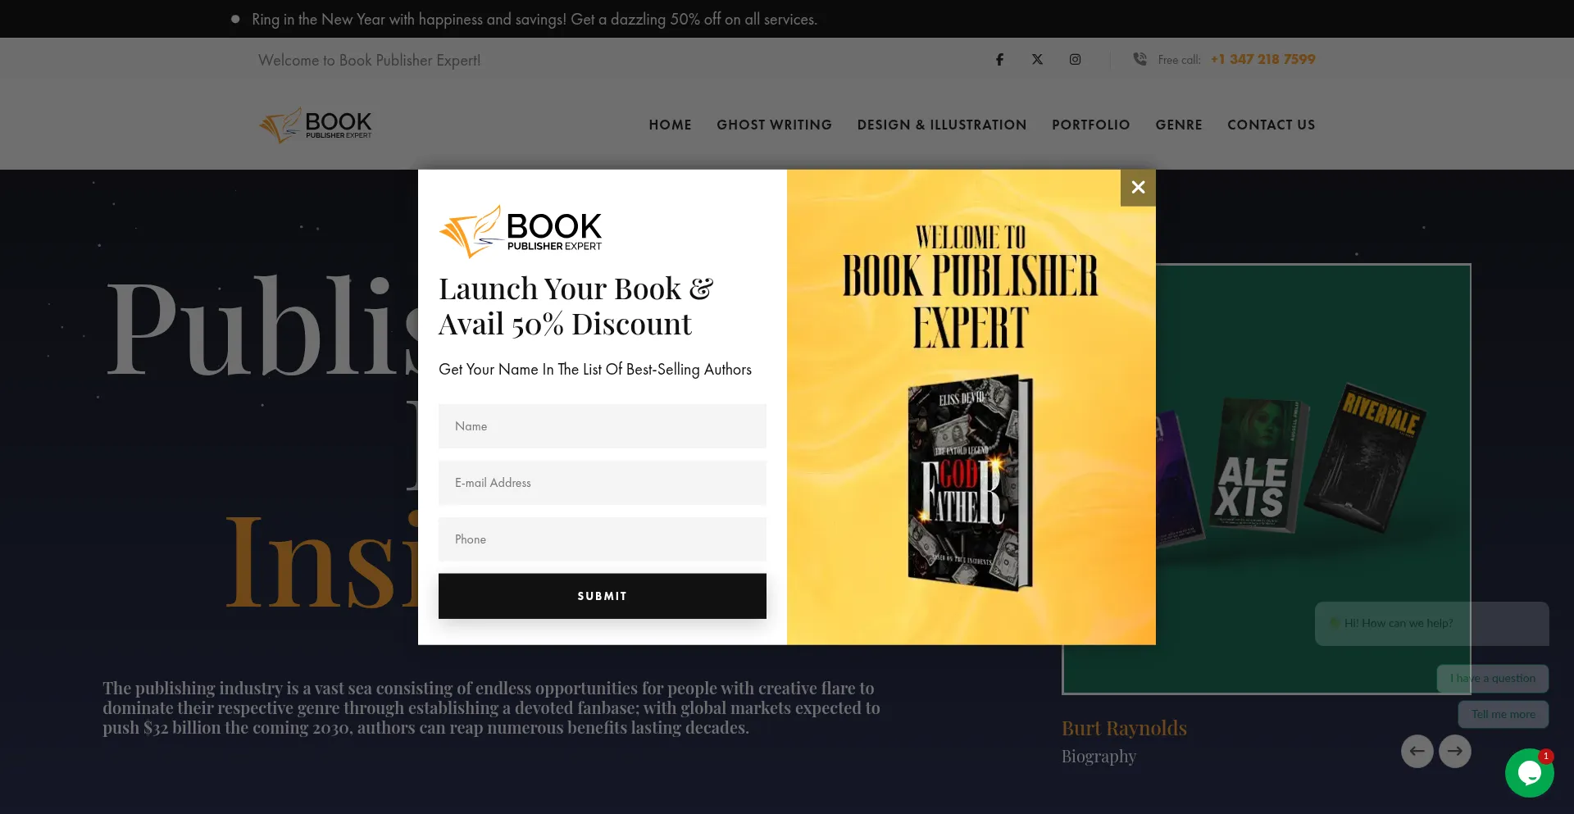Click 'Get Your Name In The List' subtitle

pos(594,370)
